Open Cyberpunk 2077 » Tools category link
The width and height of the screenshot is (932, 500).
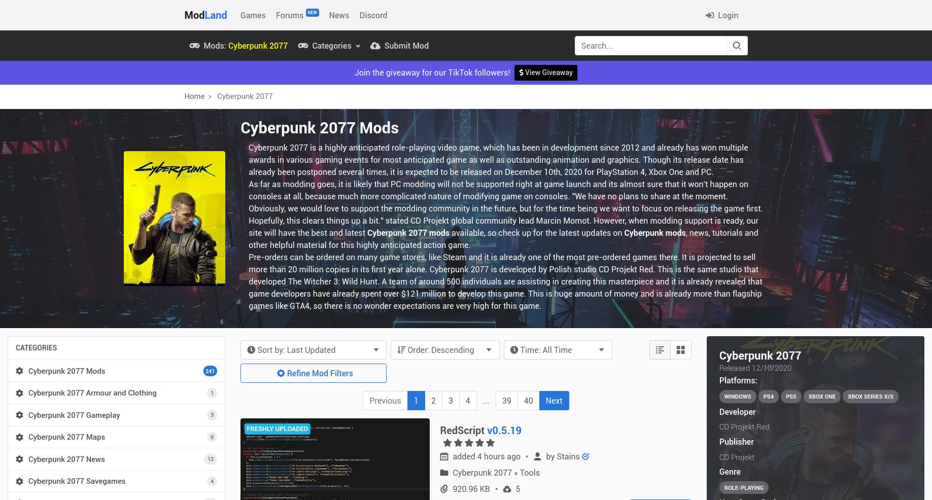[496, 473]
